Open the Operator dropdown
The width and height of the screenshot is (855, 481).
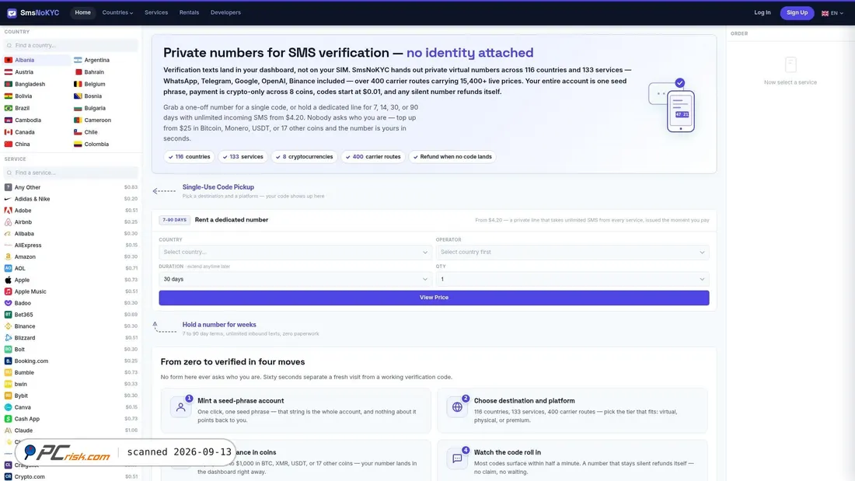(x=572, y=252)
